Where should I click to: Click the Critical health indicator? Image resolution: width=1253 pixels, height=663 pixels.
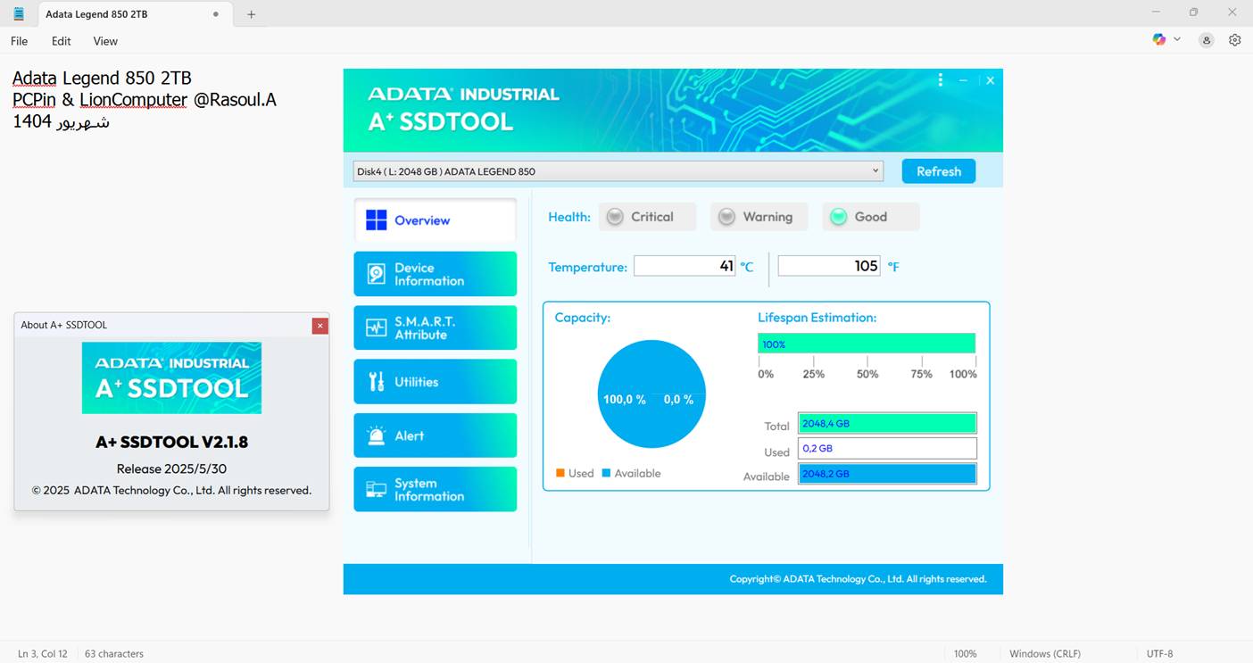click(x=647, y=217)
